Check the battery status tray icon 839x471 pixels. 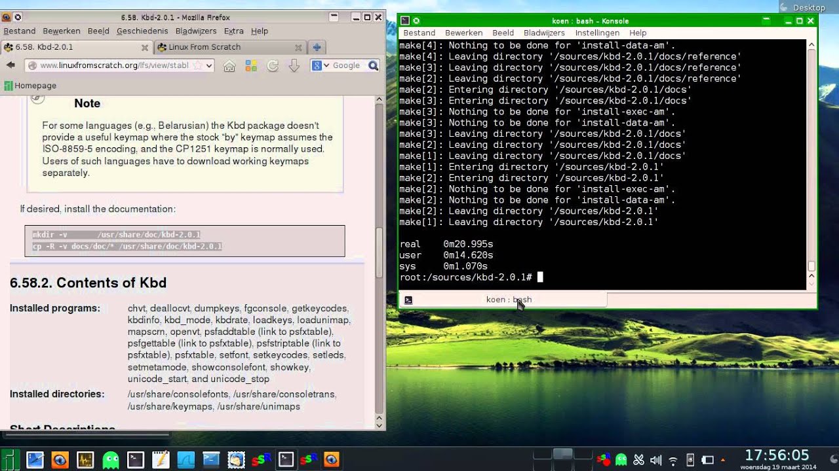(x=707, y=460)
